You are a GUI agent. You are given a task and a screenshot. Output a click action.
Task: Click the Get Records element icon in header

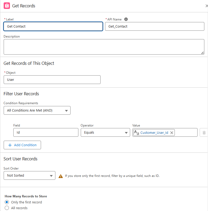[x=7, y=6]
